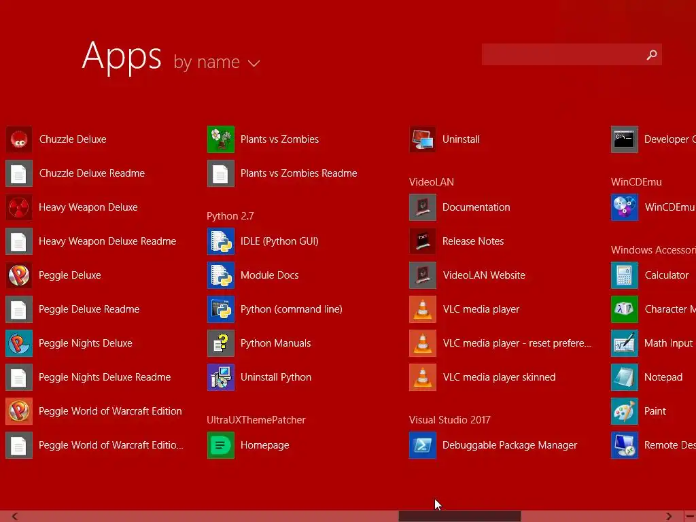Launch Peggle World of Warcraft Edition icon
The height and width of the screenshot is (522, 696).
coord(18,411)
